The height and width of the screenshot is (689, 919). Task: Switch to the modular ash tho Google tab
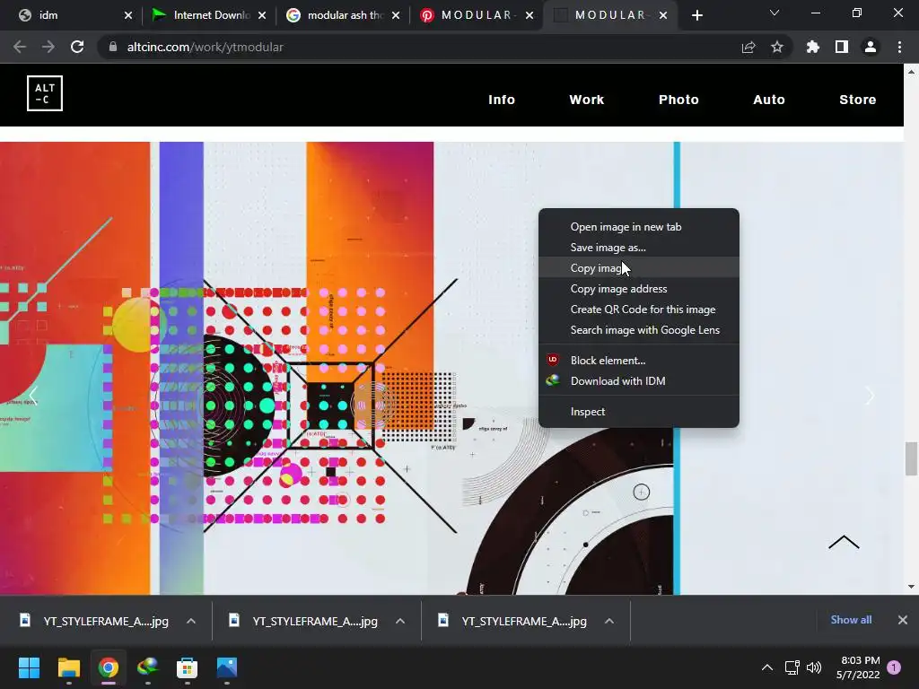pyautogui.click(x=337, y=15)
